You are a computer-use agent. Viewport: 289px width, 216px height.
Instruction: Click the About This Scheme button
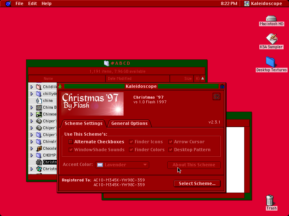194,165
